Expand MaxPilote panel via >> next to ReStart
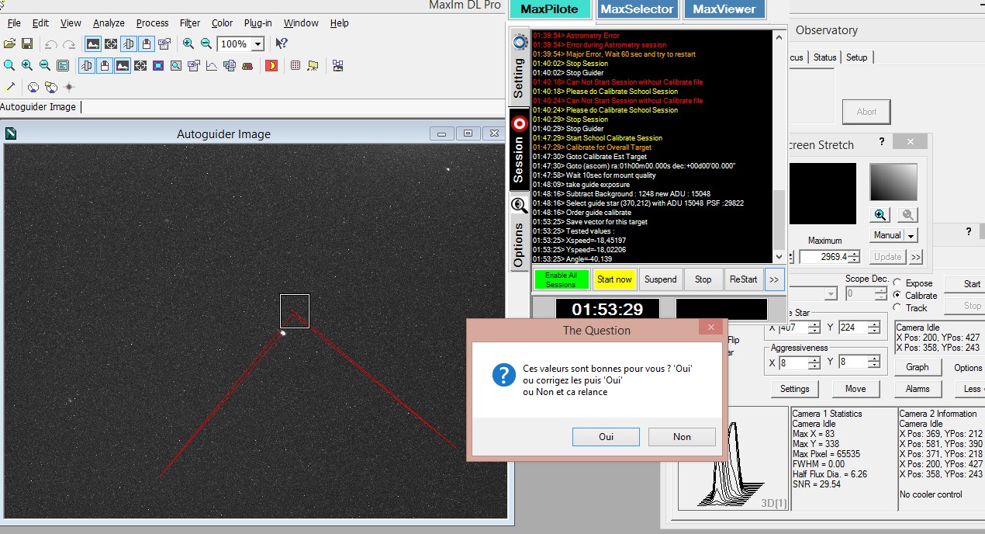Screen dimensions: 985x534 774,279
